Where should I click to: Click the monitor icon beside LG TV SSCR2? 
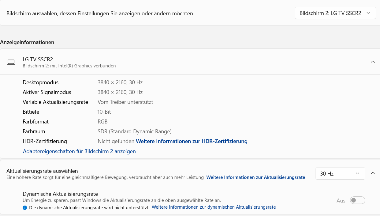pos(11,63)
